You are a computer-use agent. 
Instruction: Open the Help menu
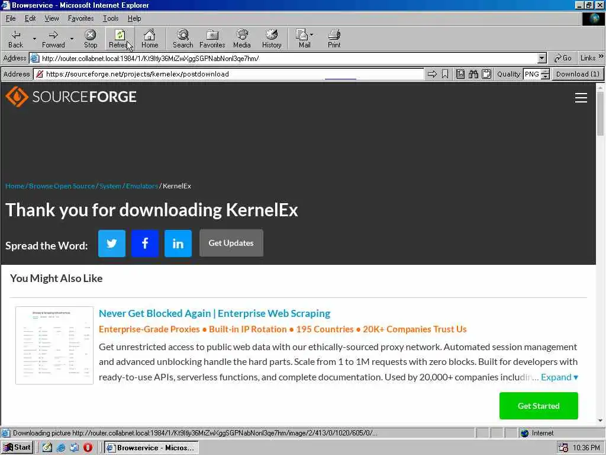click(x=134, y=18)
